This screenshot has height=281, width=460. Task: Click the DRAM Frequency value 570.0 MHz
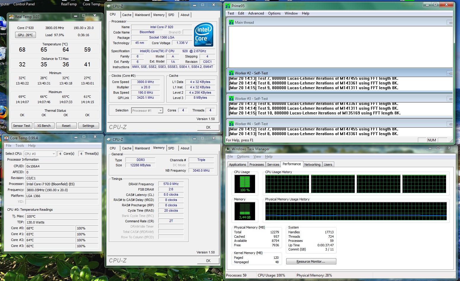tap(171, 184)
